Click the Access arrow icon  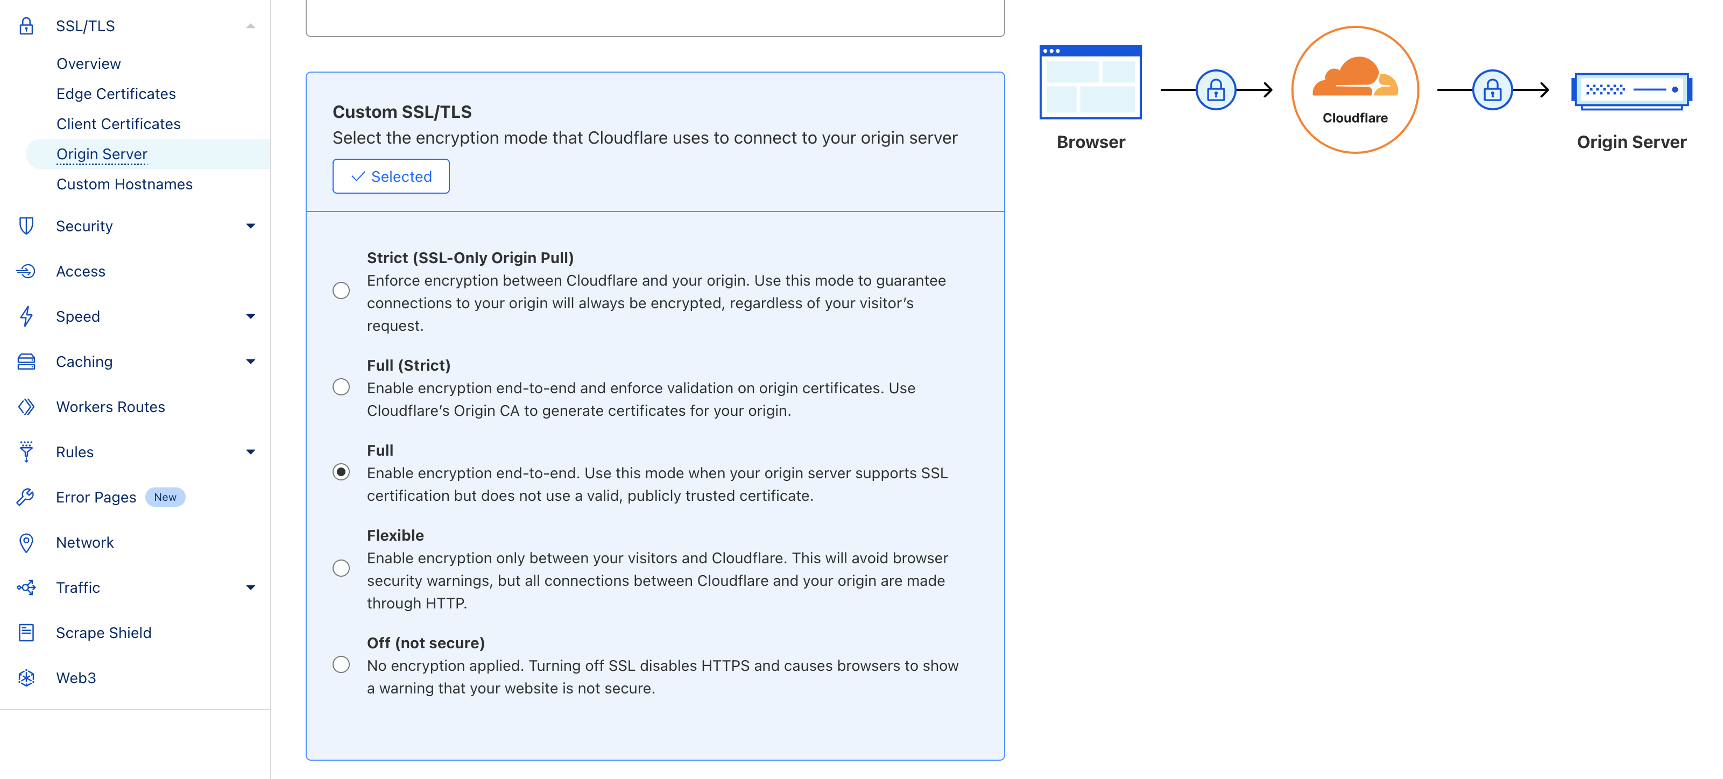[26, 271]
